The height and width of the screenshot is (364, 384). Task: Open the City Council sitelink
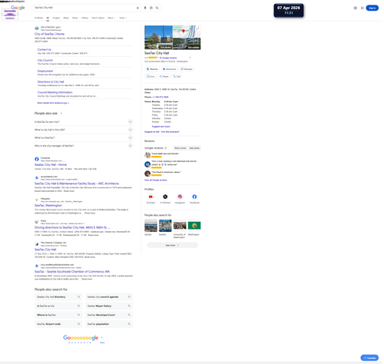coord(45,60)
